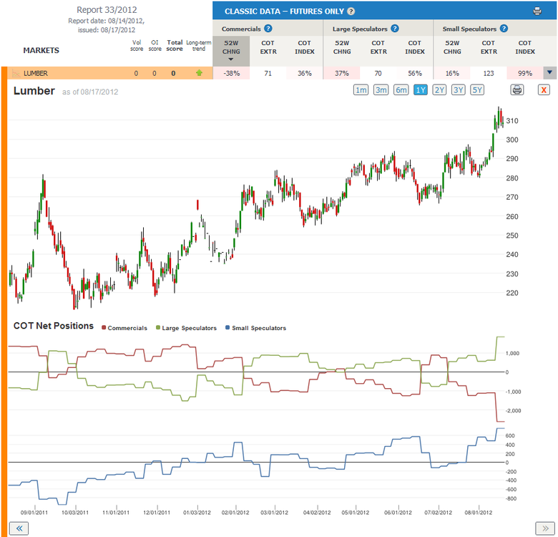Go to next page with double right arrow
The image size is (558, 537).
coord(545,528)
